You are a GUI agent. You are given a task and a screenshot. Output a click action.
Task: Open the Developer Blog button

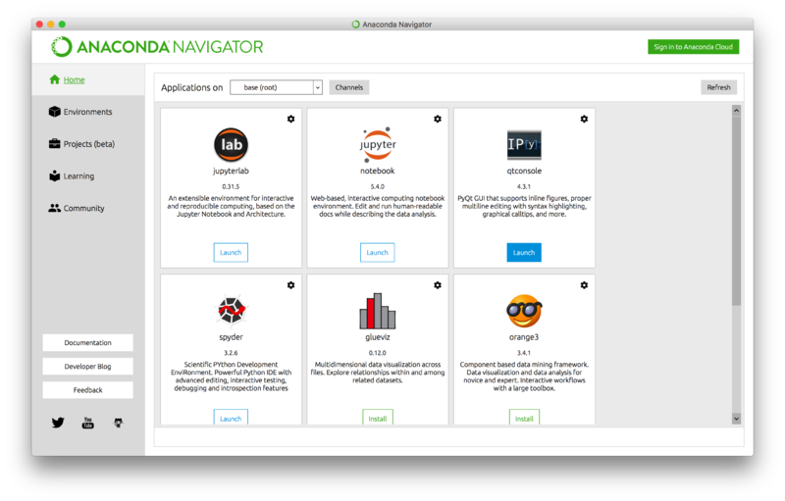tap(88, 366)
